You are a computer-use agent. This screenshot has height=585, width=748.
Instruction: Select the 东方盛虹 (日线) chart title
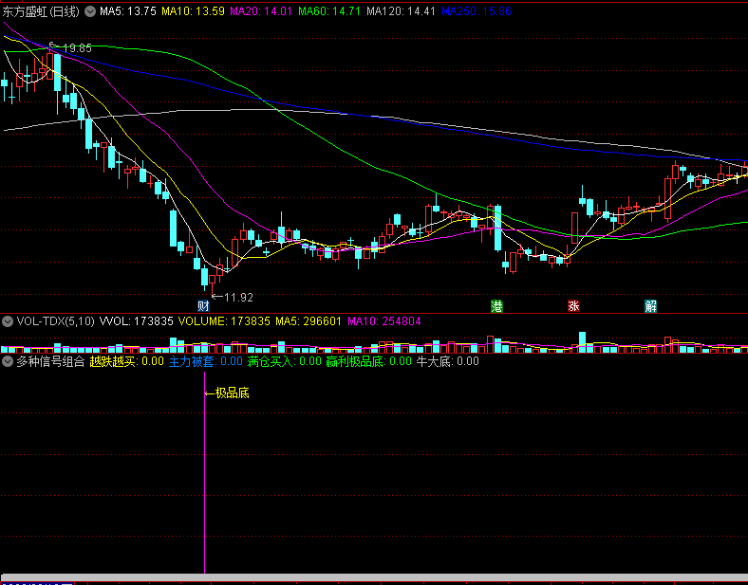pos(41,12)
